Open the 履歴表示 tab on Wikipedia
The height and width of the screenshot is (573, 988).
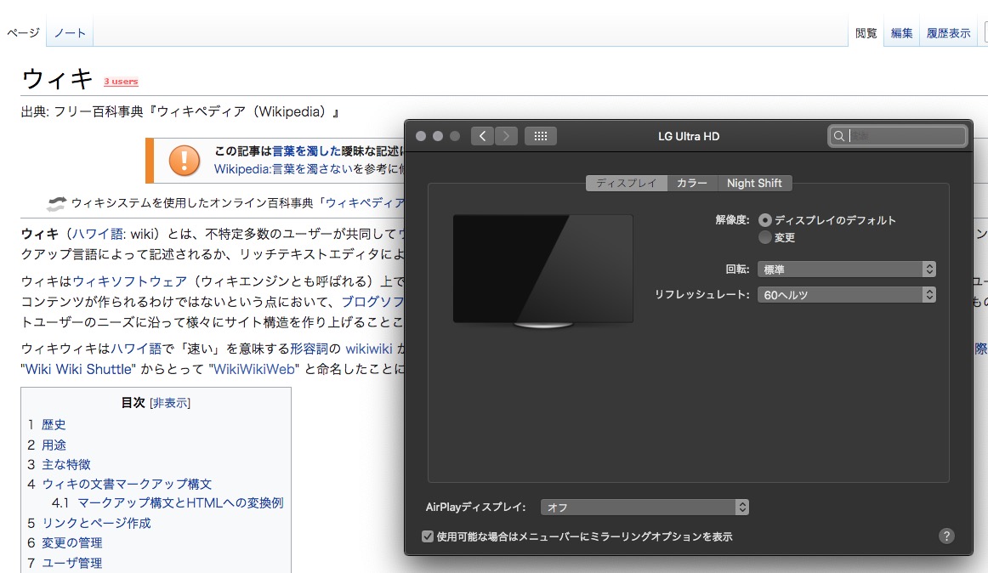point(948,33)
